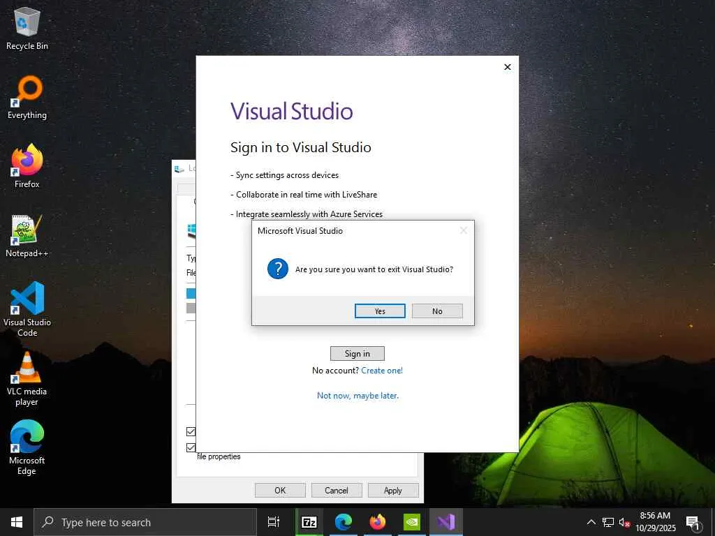Open the network status tray icon
The height and width of the screenshot is (536, 715).
(x=608, y=522)
